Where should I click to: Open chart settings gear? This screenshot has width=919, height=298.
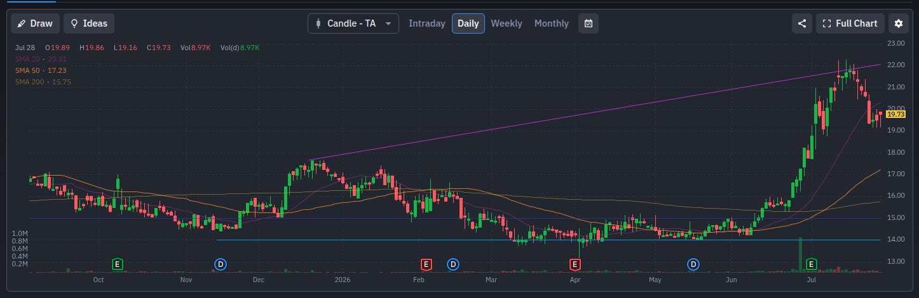point(899,23)
